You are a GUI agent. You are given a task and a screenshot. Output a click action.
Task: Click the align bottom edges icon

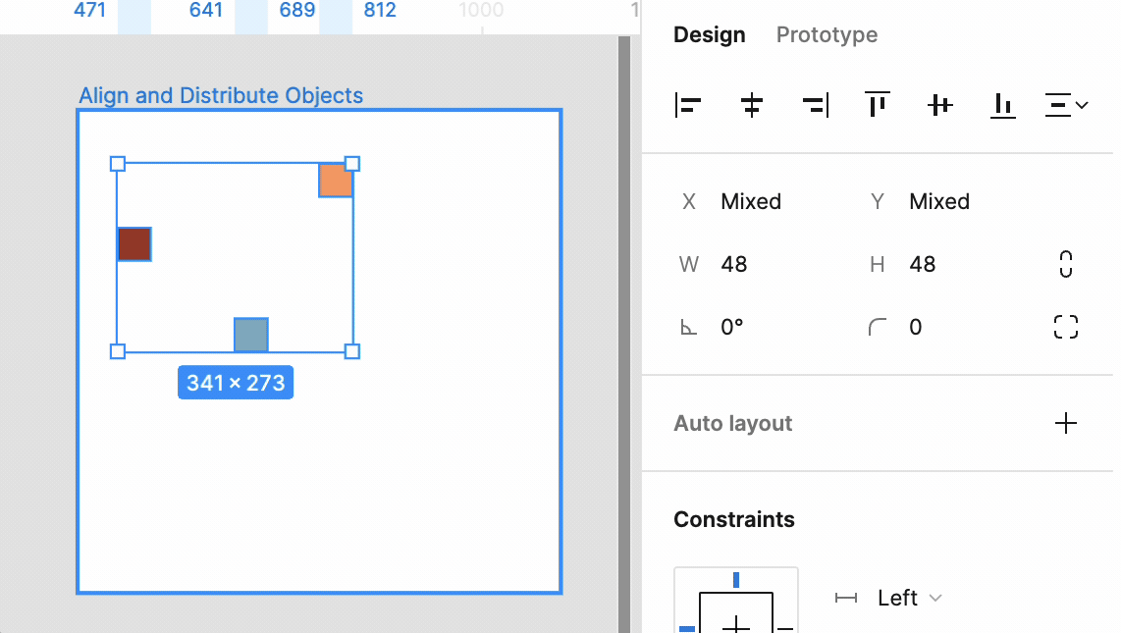point(1002,105)
